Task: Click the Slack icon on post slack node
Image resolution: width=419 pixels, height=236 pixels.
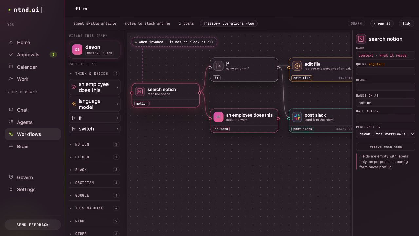Action: pyautogui.click(x=297, y=117)
